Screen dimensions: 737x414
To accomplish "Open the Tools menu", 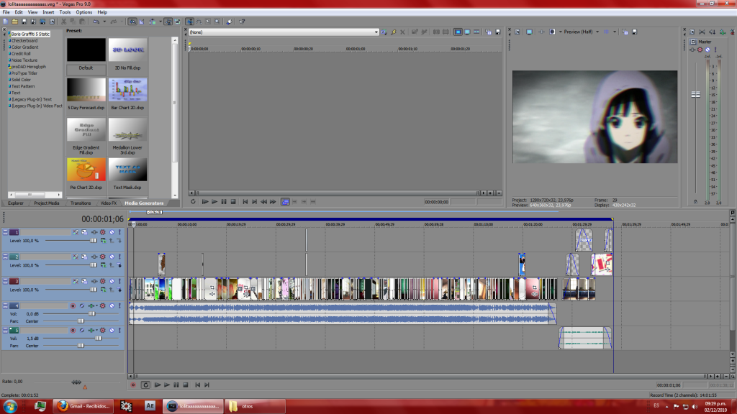I will point(65,12).
